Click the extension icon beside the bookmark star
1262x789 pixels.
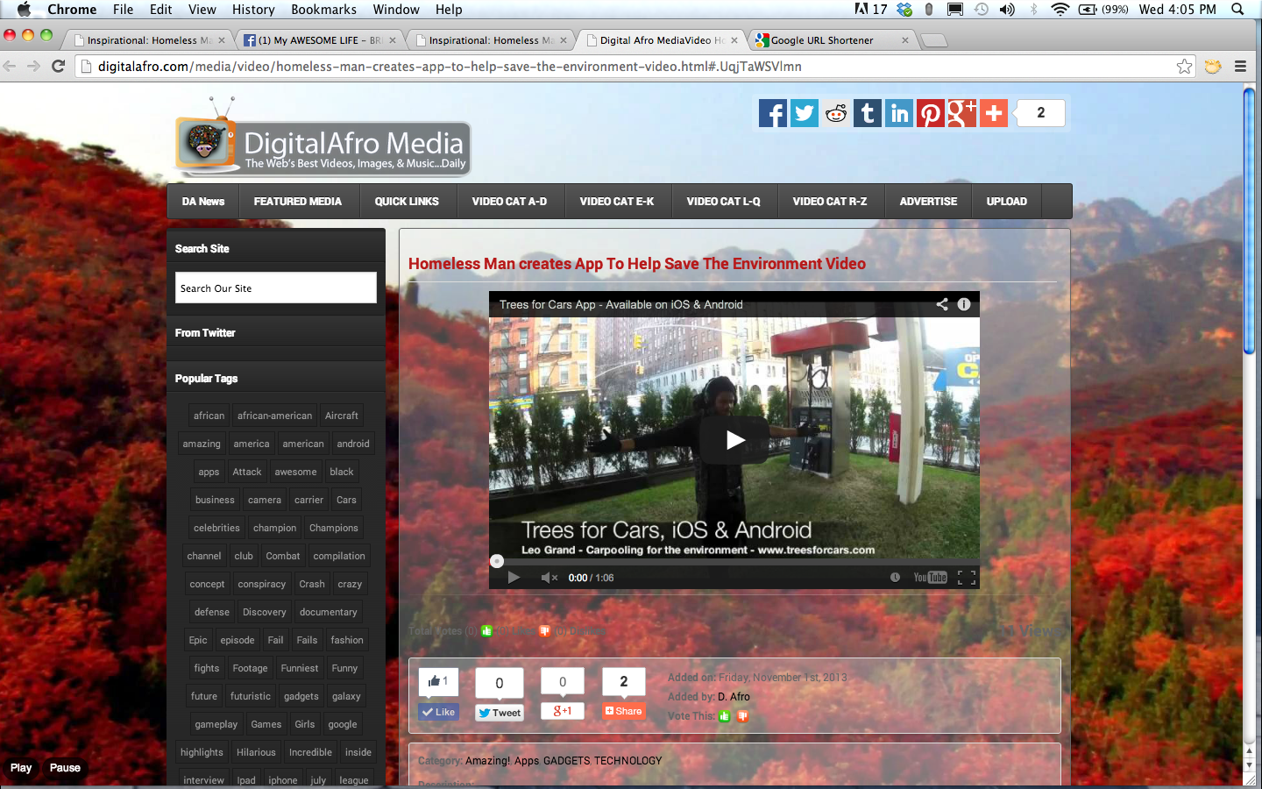(x=1213, y=66)
